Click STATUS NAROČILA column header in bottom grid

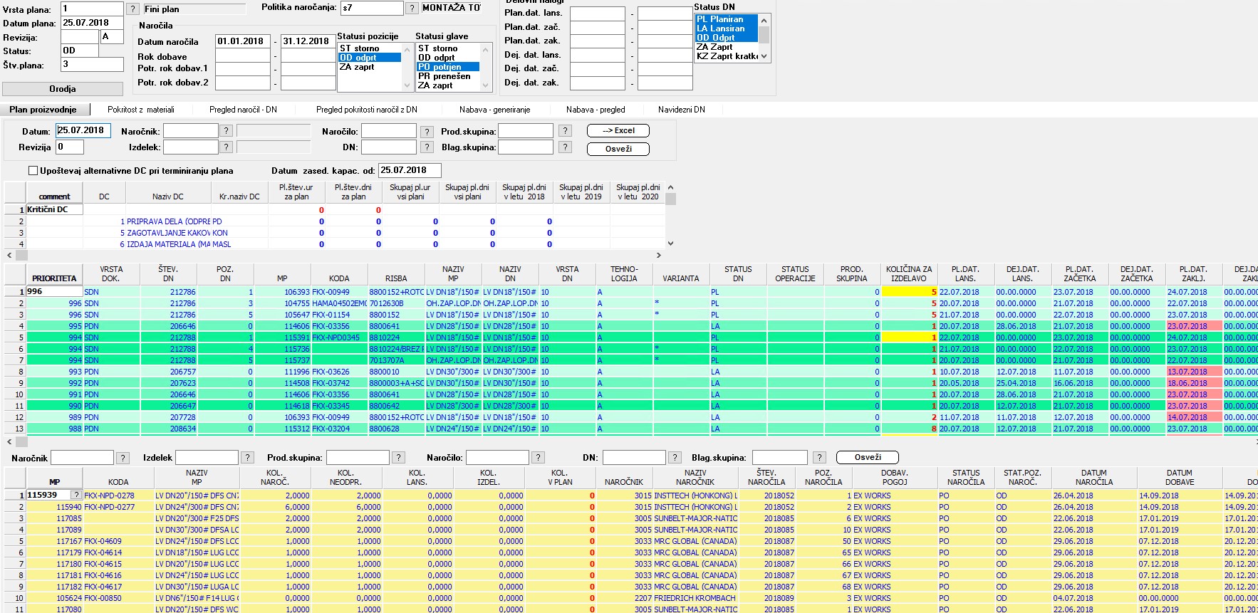point(966,478)
